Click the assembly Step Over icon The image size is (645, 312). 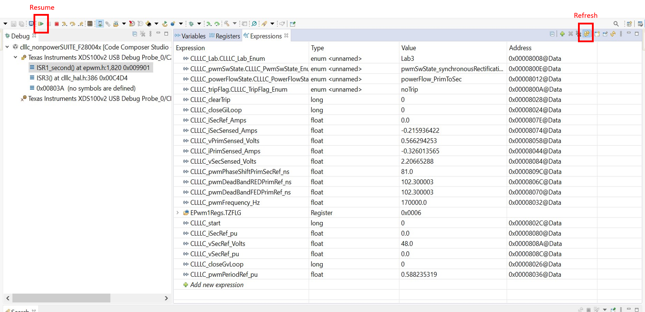217,24
